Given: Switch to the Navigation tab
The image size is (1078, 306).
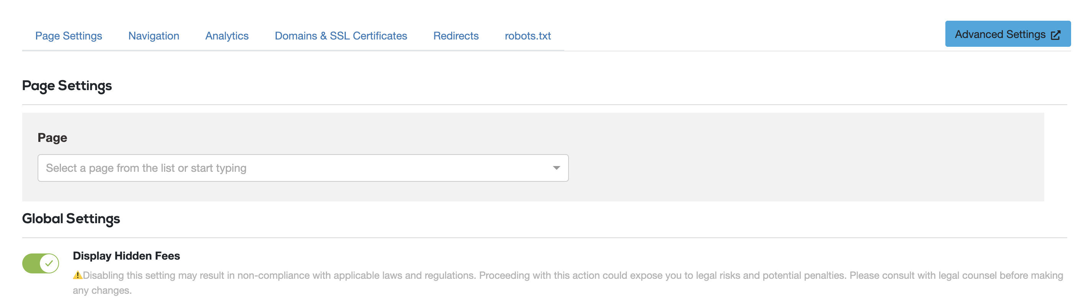Looking at the screenshot, I should tap(154, 36).
